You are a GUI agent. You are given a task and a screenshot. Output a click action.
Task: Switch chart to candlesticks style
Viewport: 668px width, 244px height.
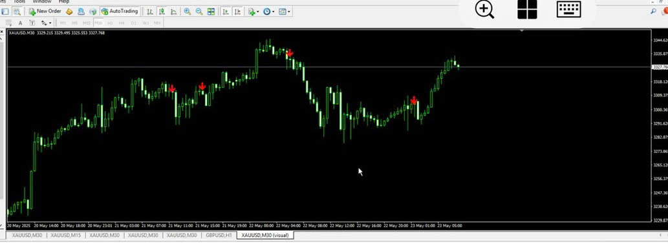[x=162, y=12]
